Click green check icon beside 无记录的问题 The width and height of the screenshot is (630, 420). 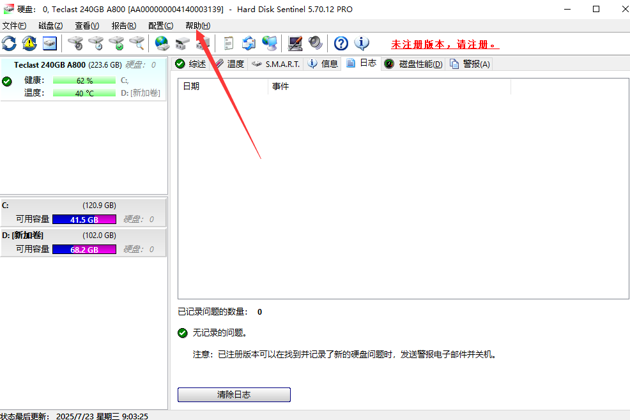click(182, 333)
